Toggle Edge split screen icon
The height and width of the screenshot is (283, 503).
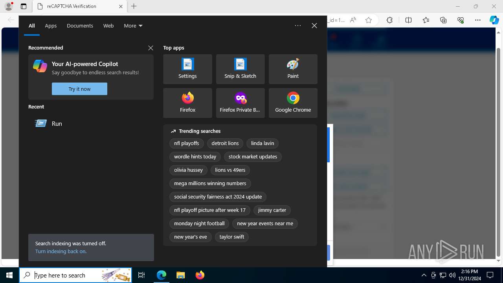point(408,20)
